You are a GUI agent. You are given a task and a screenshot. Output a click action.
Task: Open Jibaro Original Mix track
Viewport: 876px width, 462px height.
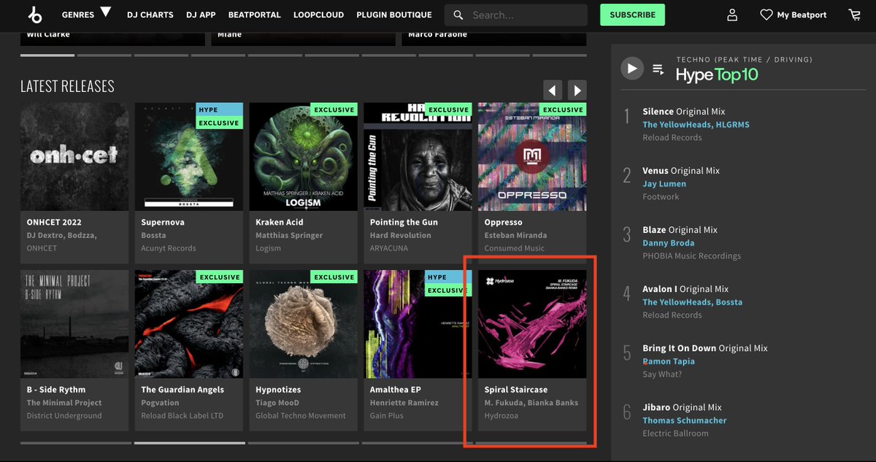click(682, 407)
